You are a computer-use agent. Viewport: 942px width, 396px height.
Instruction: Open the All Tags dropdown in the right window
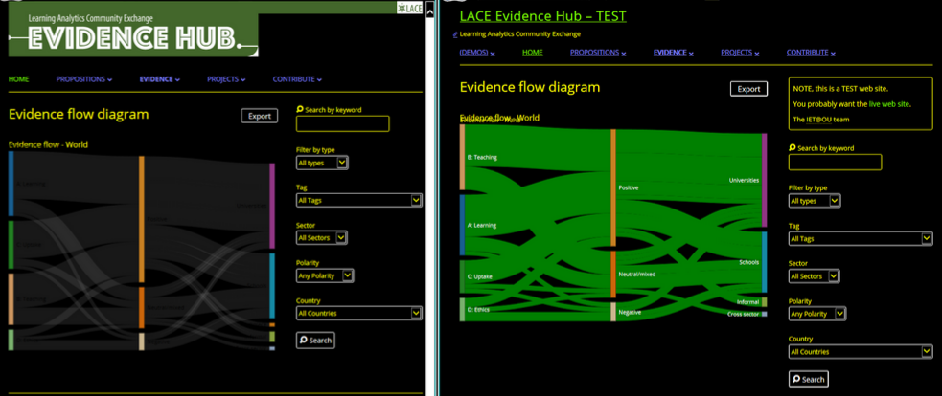[x=861, y=239]
